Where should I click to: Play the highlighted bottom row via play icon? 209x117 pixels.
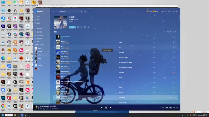pyautogui.click(x=166, y=98)
